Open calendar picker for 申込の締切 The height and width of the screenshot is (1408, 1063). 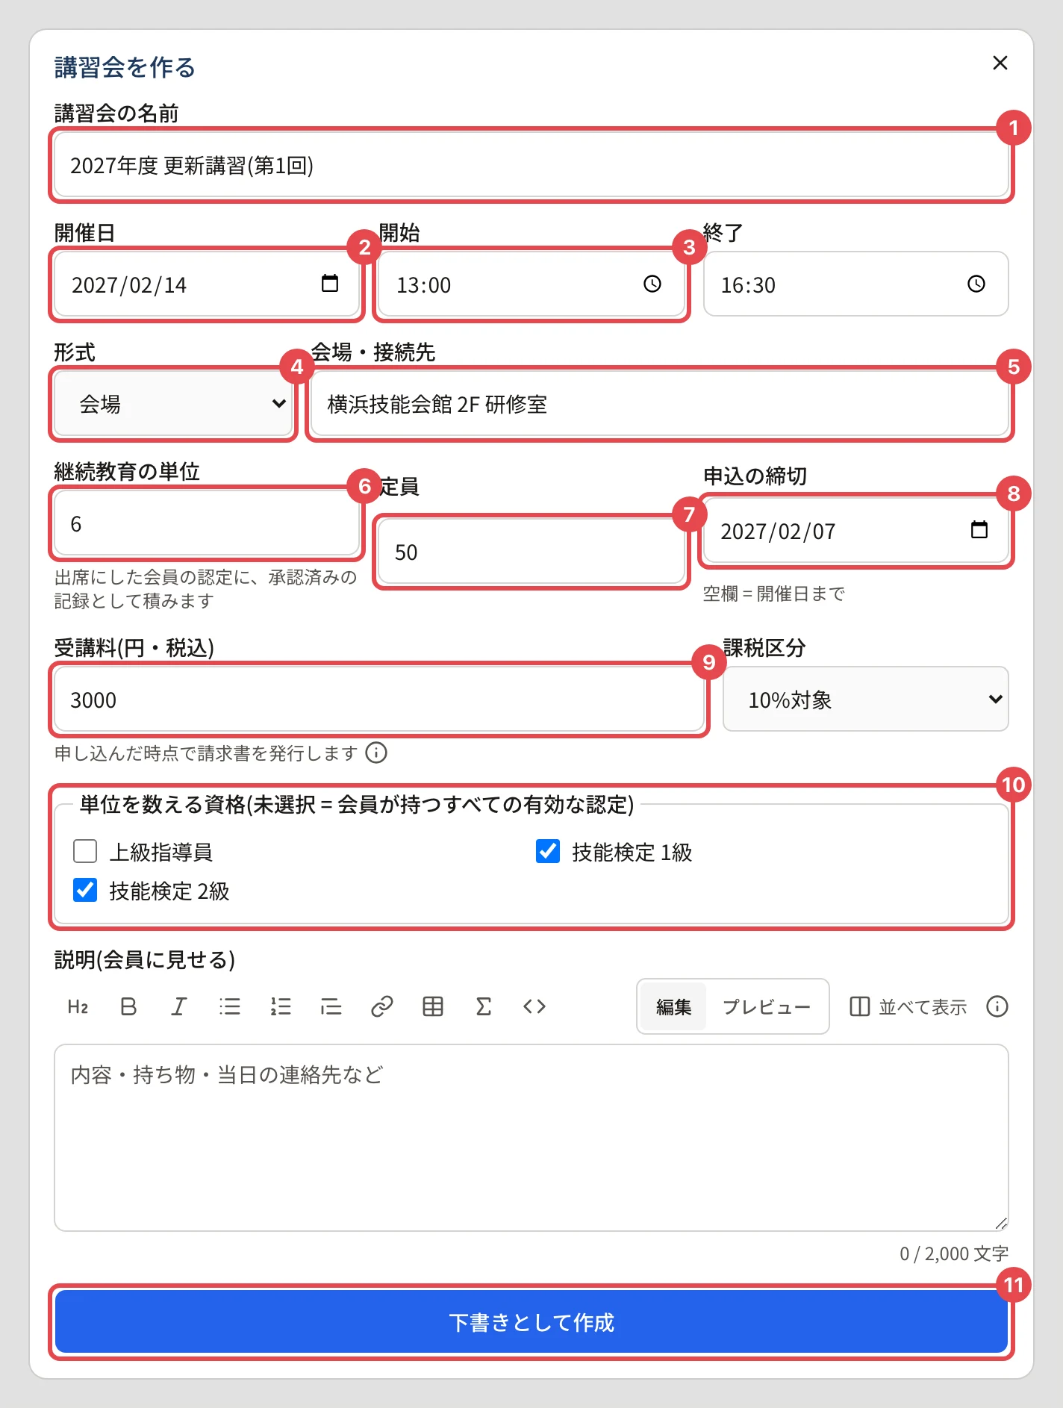pos(979,530)
